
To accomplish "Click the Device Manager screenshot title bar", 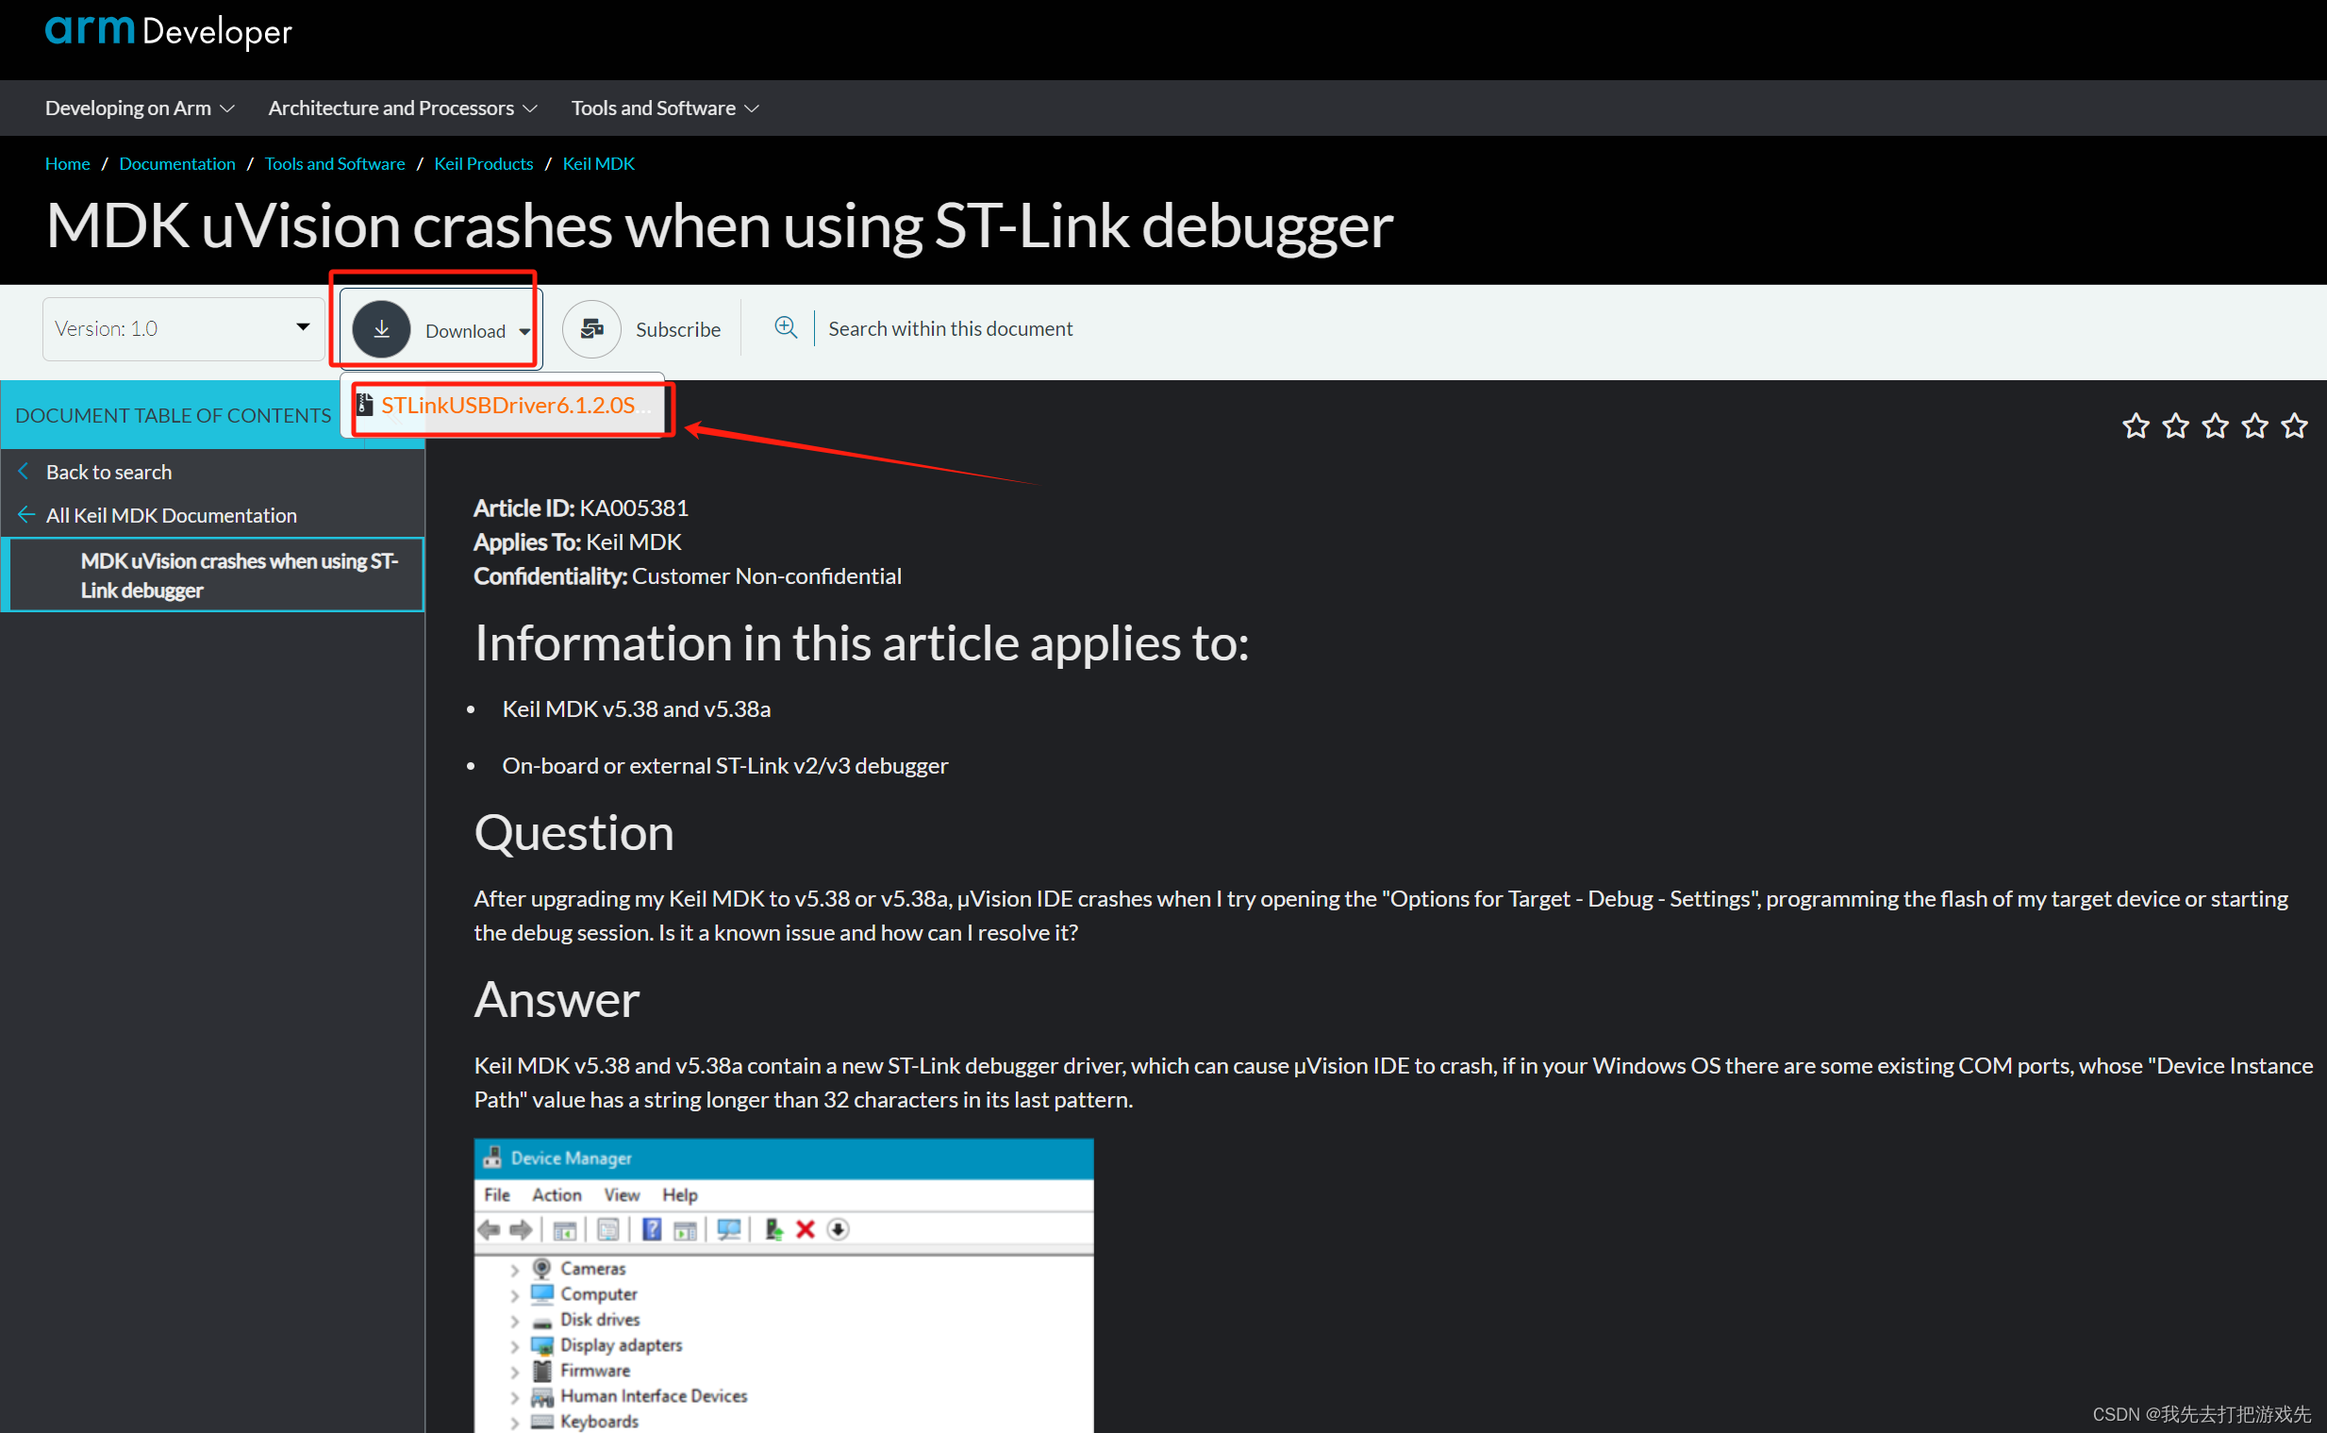I will [x=784, y=1158].
